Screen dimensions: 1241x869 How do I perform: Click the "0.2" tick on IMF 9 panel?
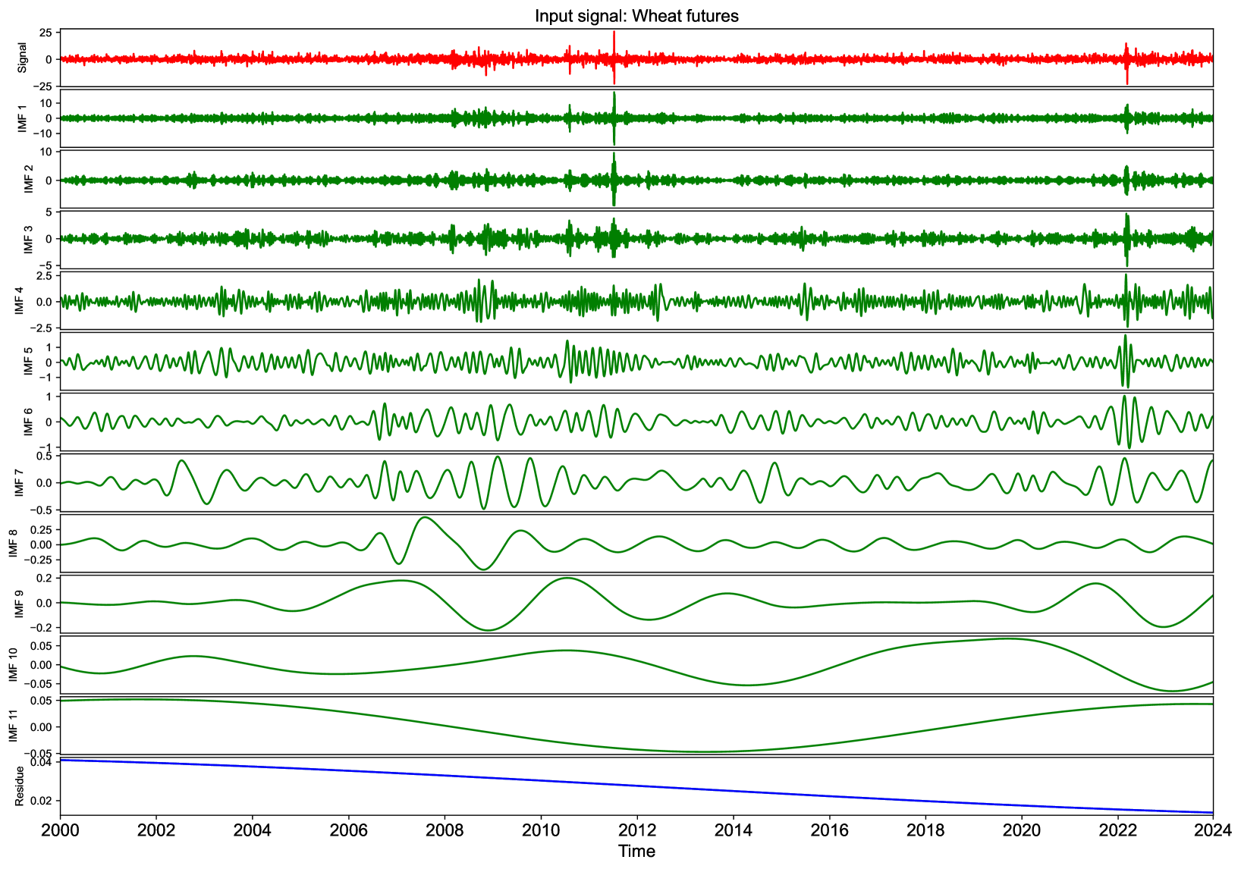(x=43, y=578)
